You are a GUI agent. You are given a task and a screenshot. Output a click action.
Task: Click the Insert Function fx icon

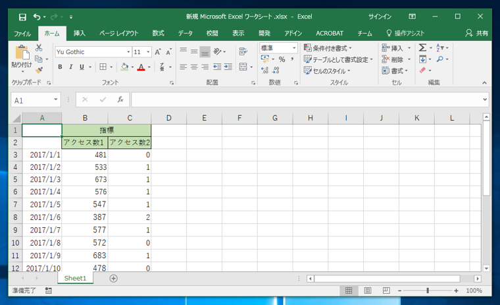[120, 99]
